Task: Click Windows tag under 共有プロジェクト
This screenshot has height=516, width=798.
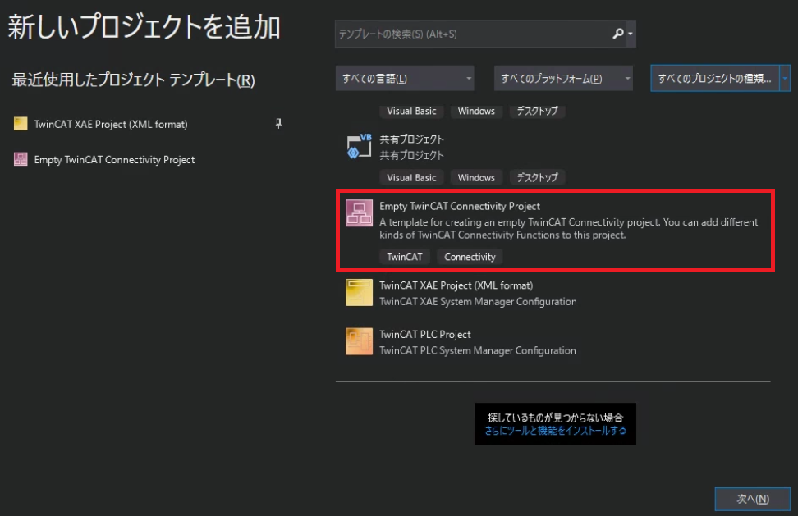Action: 476,177
